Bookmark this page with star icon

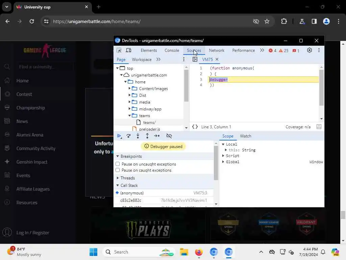click(267, 21)
